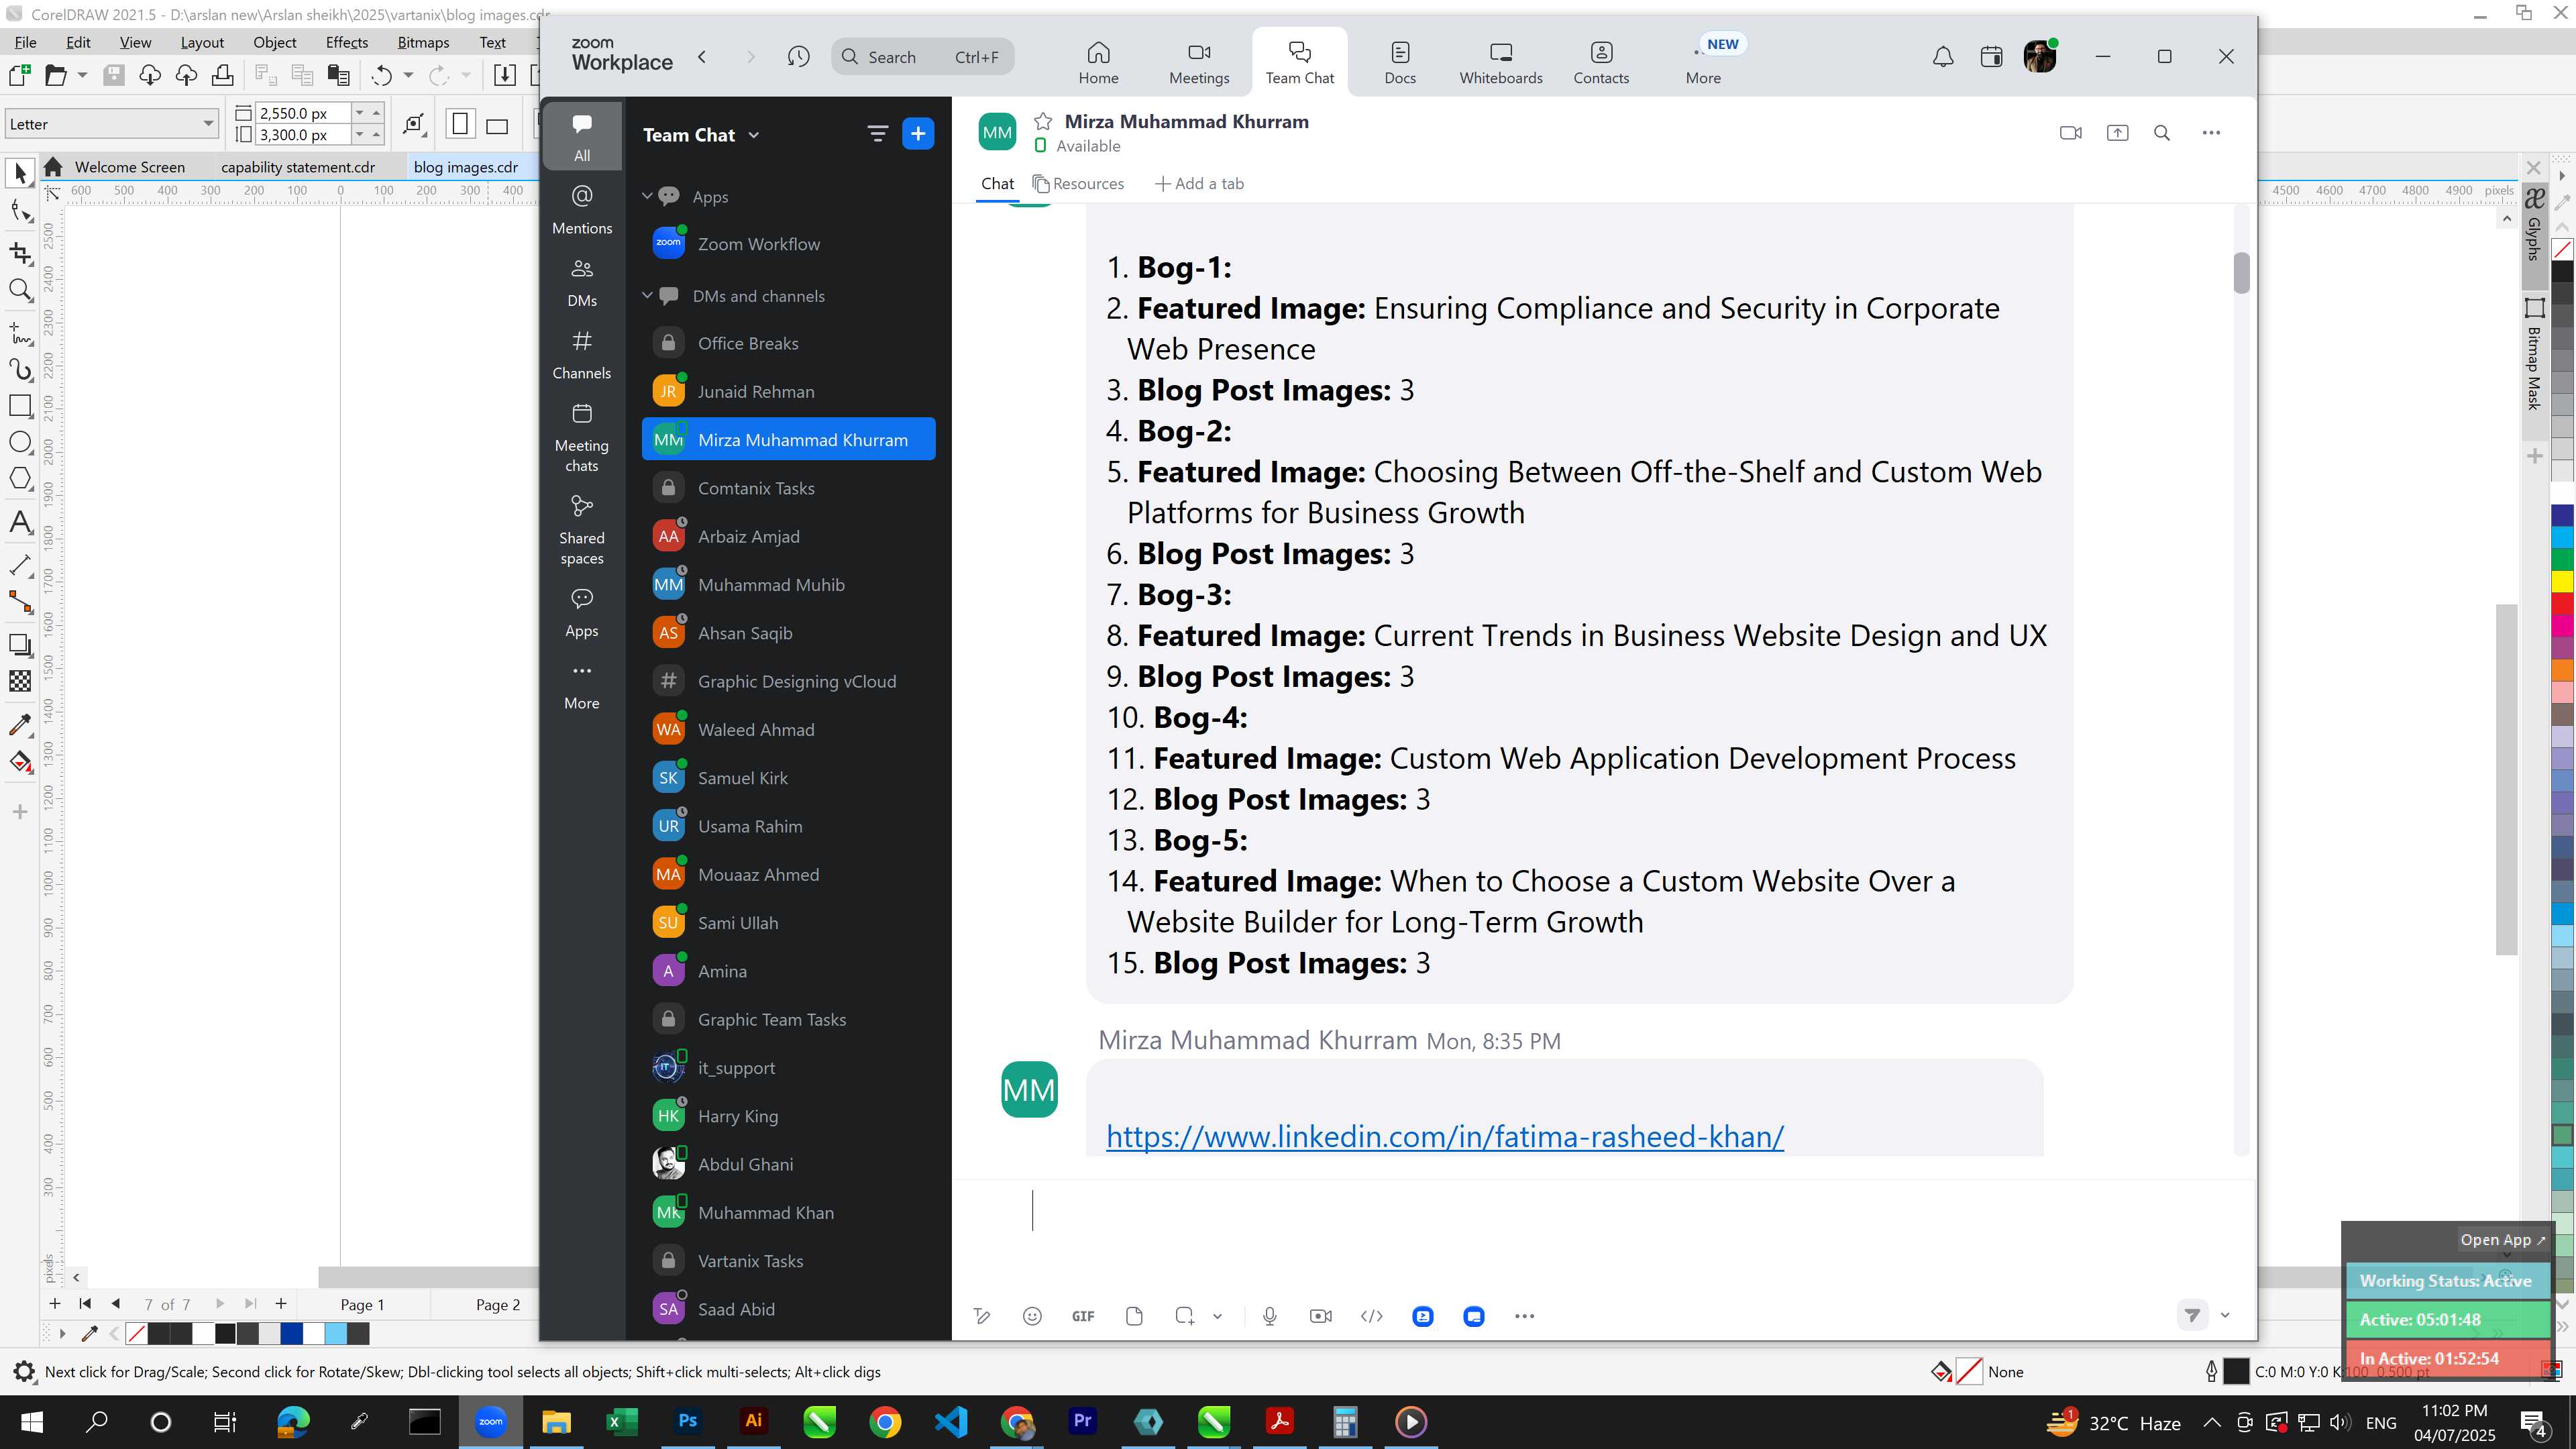
Task: Select the CorelDRAW Text tool
Action: pyautogui.click(x=20, y=522)
